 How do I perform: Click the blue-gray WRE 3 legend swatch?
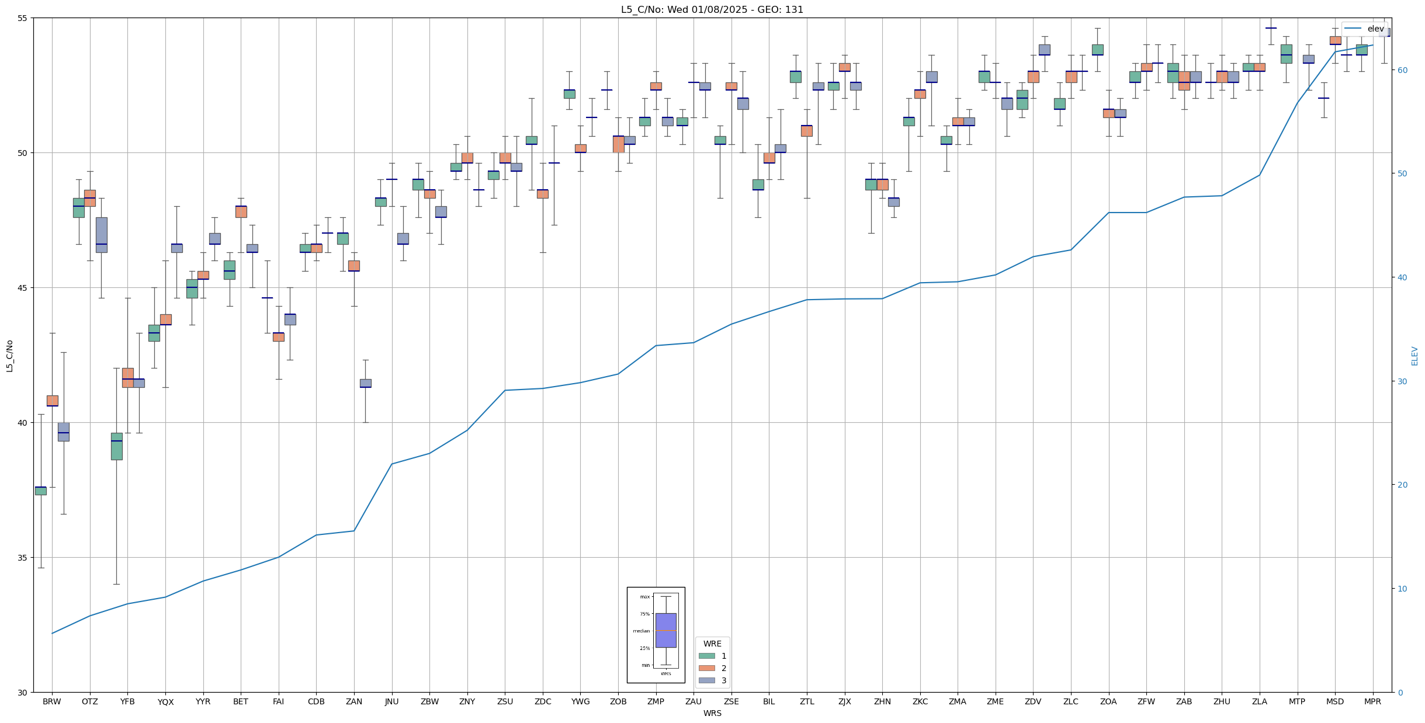coord(706,680)
